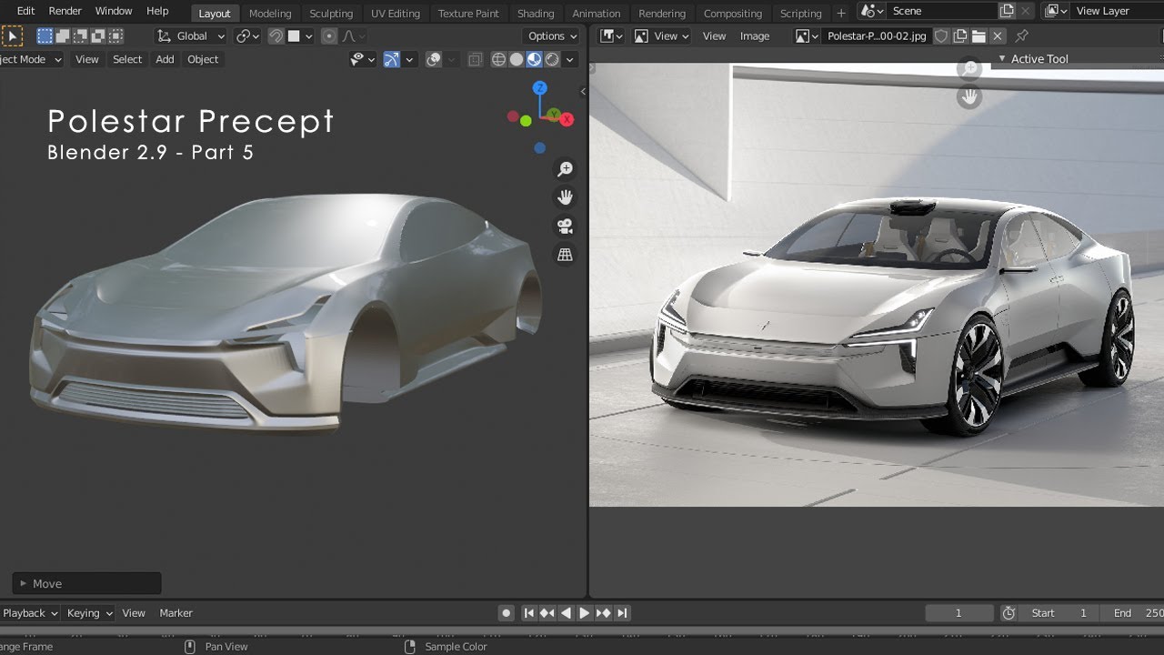
Task: Open the Options dropdown
Action: point(552,36)
